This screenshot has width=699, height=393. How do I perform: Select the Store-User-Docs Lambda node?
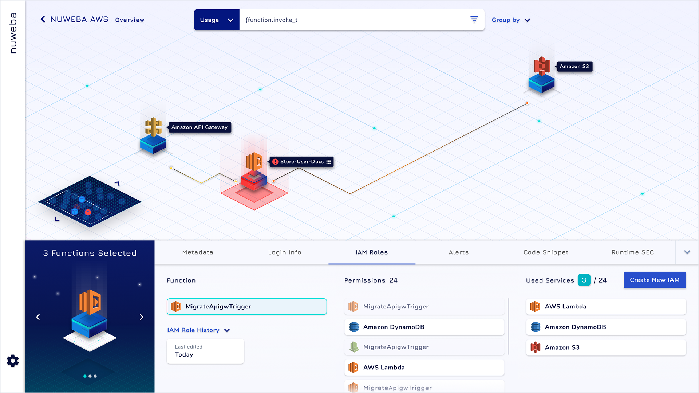pos(254,172)
